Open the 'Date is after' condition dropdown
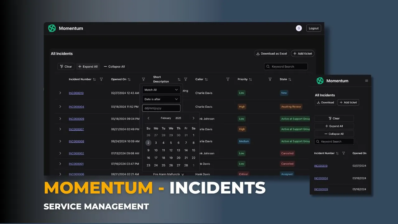This screenshot has height=224, width=398. coord(161,99)
